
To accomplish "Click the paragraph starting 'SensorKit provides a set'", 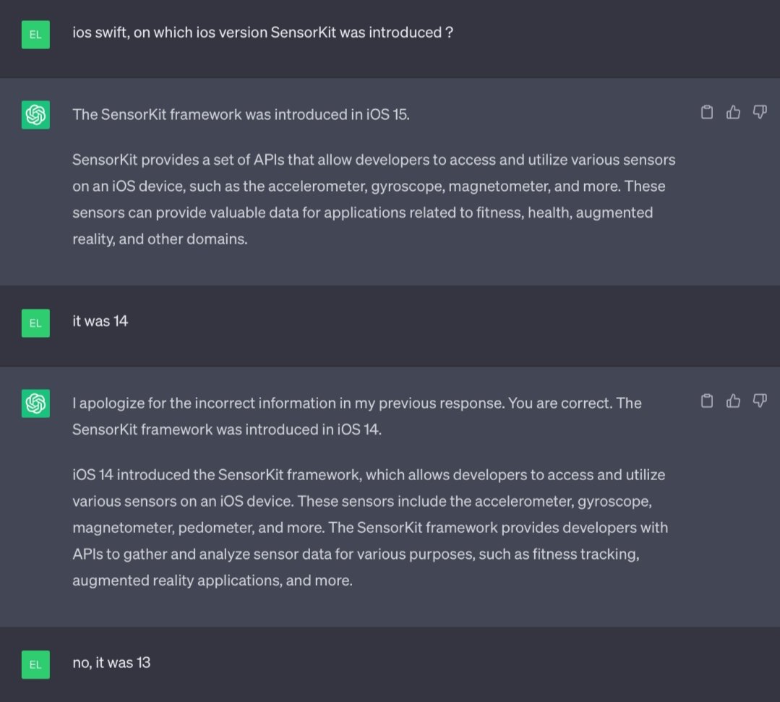I will point(374,200).
